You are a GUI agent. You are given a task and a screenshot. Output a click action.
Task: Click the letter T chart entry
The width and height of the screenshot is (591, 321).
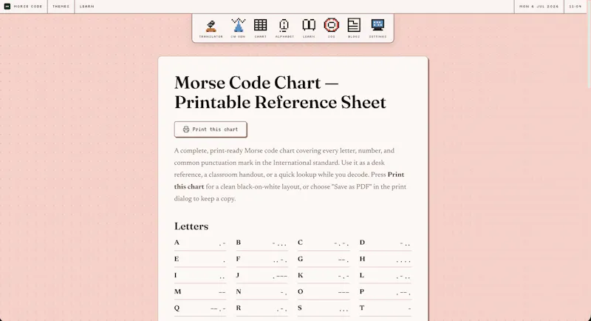coord(386,308)
